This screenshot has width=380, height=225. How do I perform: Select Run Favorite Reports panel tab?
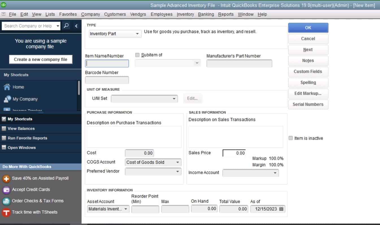41,138
